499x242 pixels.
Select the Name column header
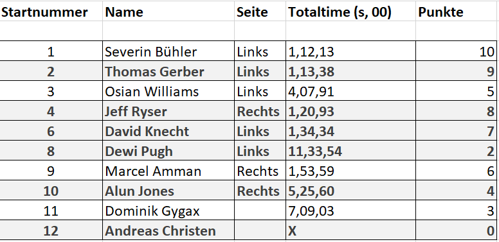coord(168,12)
